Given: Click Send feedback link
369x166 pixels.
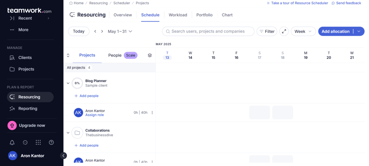Looking at the screenshot, I should point(346,3).
